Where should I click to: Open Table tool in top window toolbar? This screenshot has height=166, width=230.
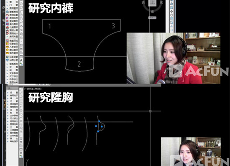tap(21, 56)
